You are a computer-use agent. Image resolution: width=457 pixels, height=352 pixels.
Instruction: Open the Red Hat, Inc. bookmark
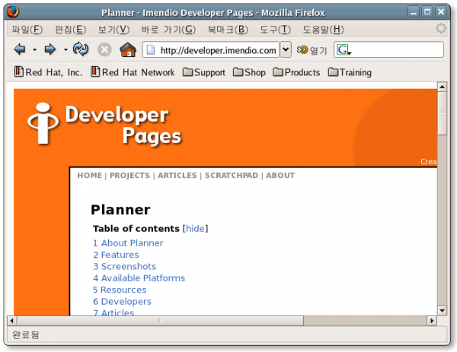click(x=49, y=72)
